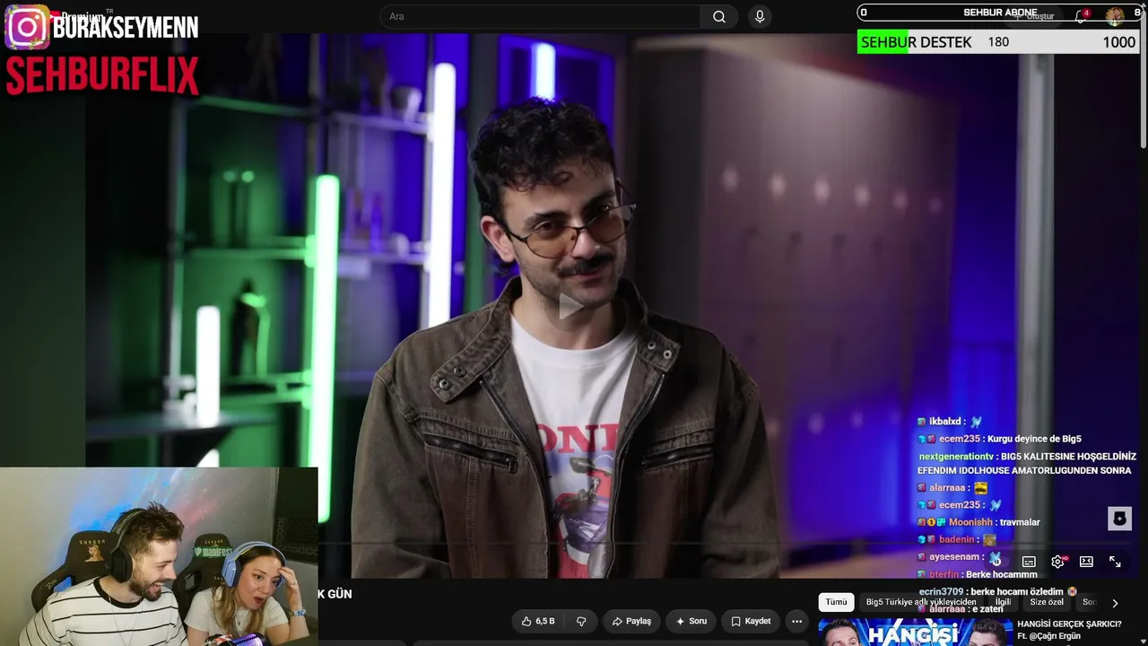Like the video with thumbs up
This screenshot has width=1148, height=646.
[538, 621]
